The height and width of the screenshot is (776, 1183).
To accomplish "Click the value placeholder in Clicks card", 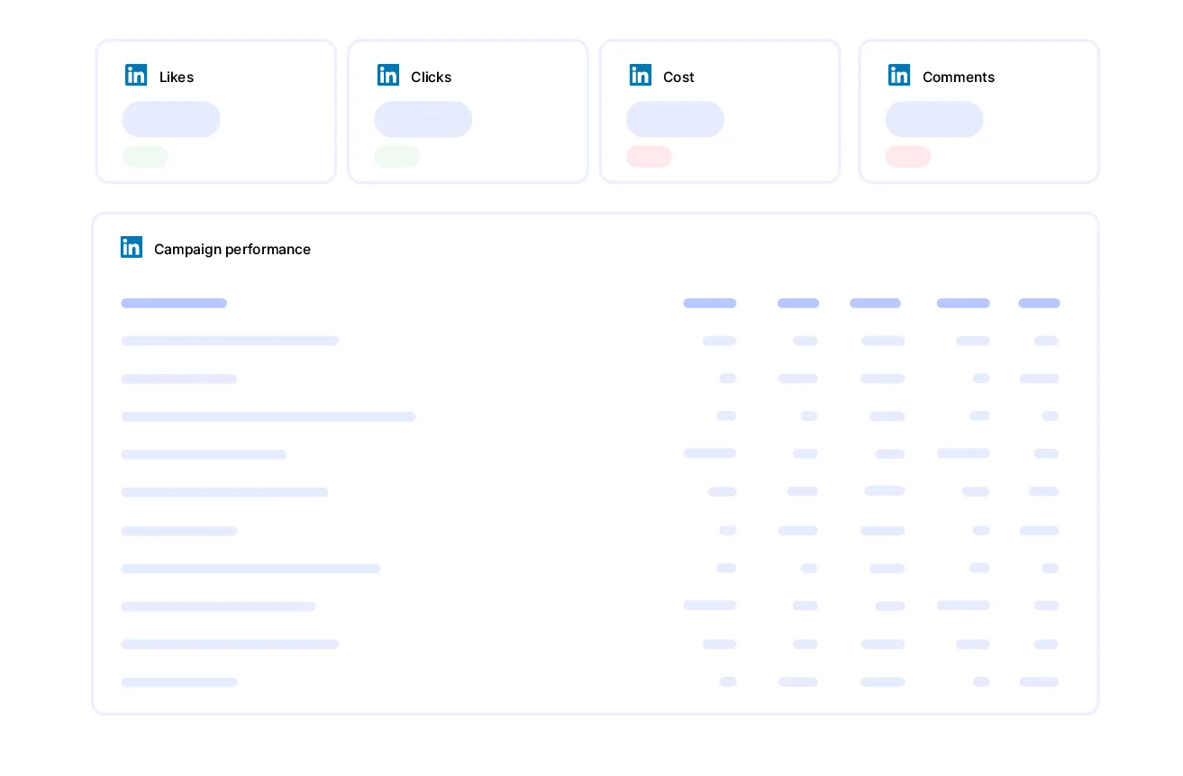I will coord(423,119).
